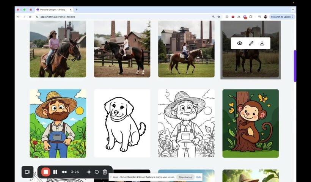This screenshot has height=182, width=311.
Task: Reload the page
Action: (30, 17)
